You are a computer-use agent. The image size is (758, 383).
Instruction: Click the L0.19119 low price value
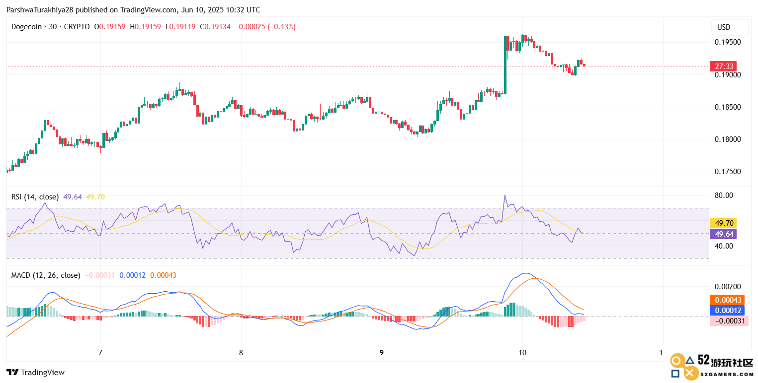click(x=180, y=27)
